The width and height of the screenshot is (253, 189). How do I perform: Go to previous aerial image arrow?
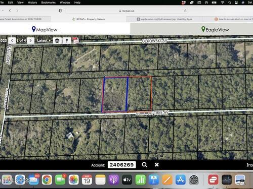tap(12, 41)
